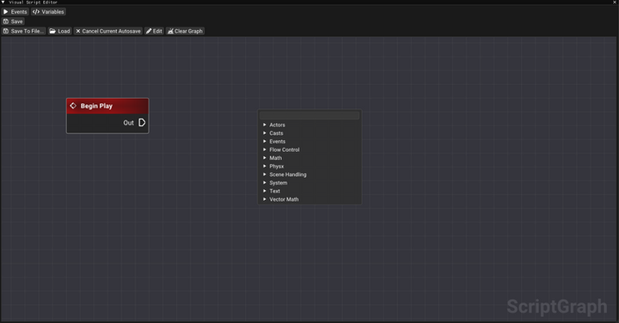Select Text in the node menu
Image resolution: width=619 pixels, height=323 pixels.
(x=275, y=191)
